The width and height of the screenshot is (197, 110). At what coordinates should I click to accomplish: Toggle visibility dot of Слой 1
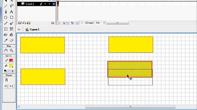pos(45,4)
